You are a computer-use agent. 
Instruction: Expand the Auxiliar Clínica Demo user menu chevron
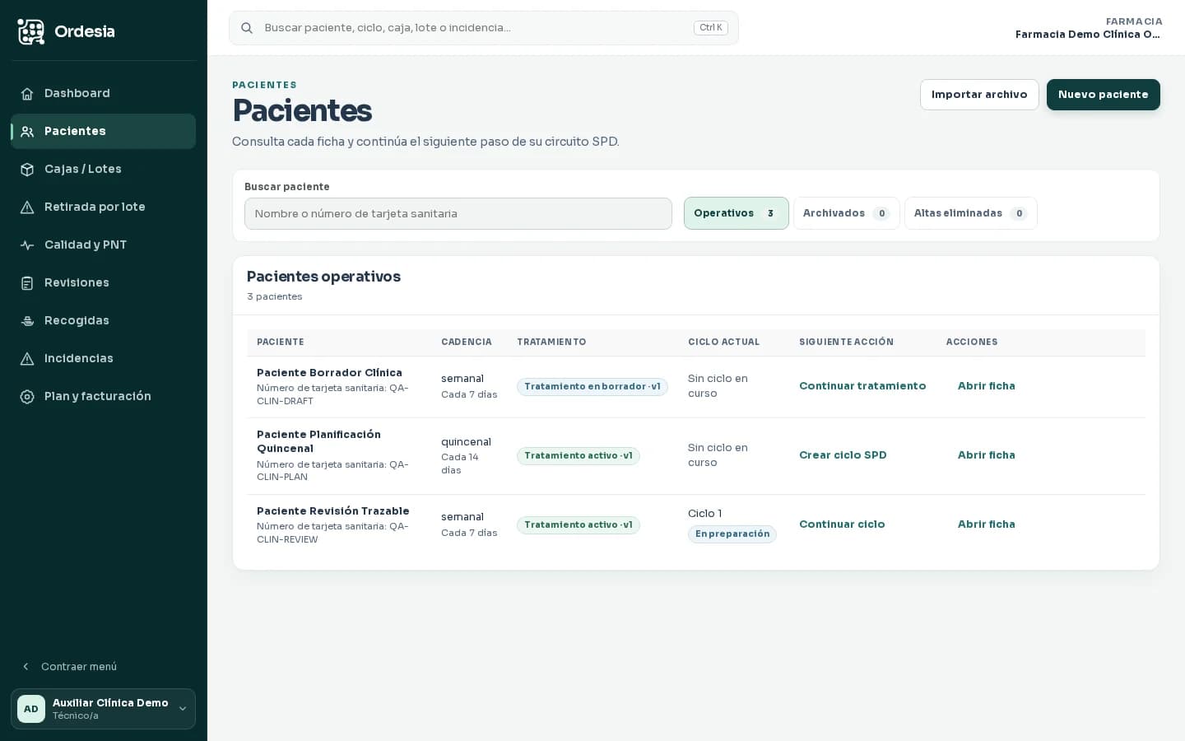coord(183,709)
